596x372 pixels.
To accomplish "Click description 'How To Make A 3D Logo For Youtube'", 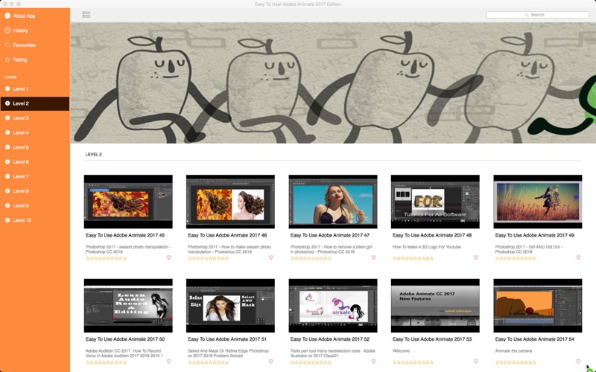I will tap(426, 247).
